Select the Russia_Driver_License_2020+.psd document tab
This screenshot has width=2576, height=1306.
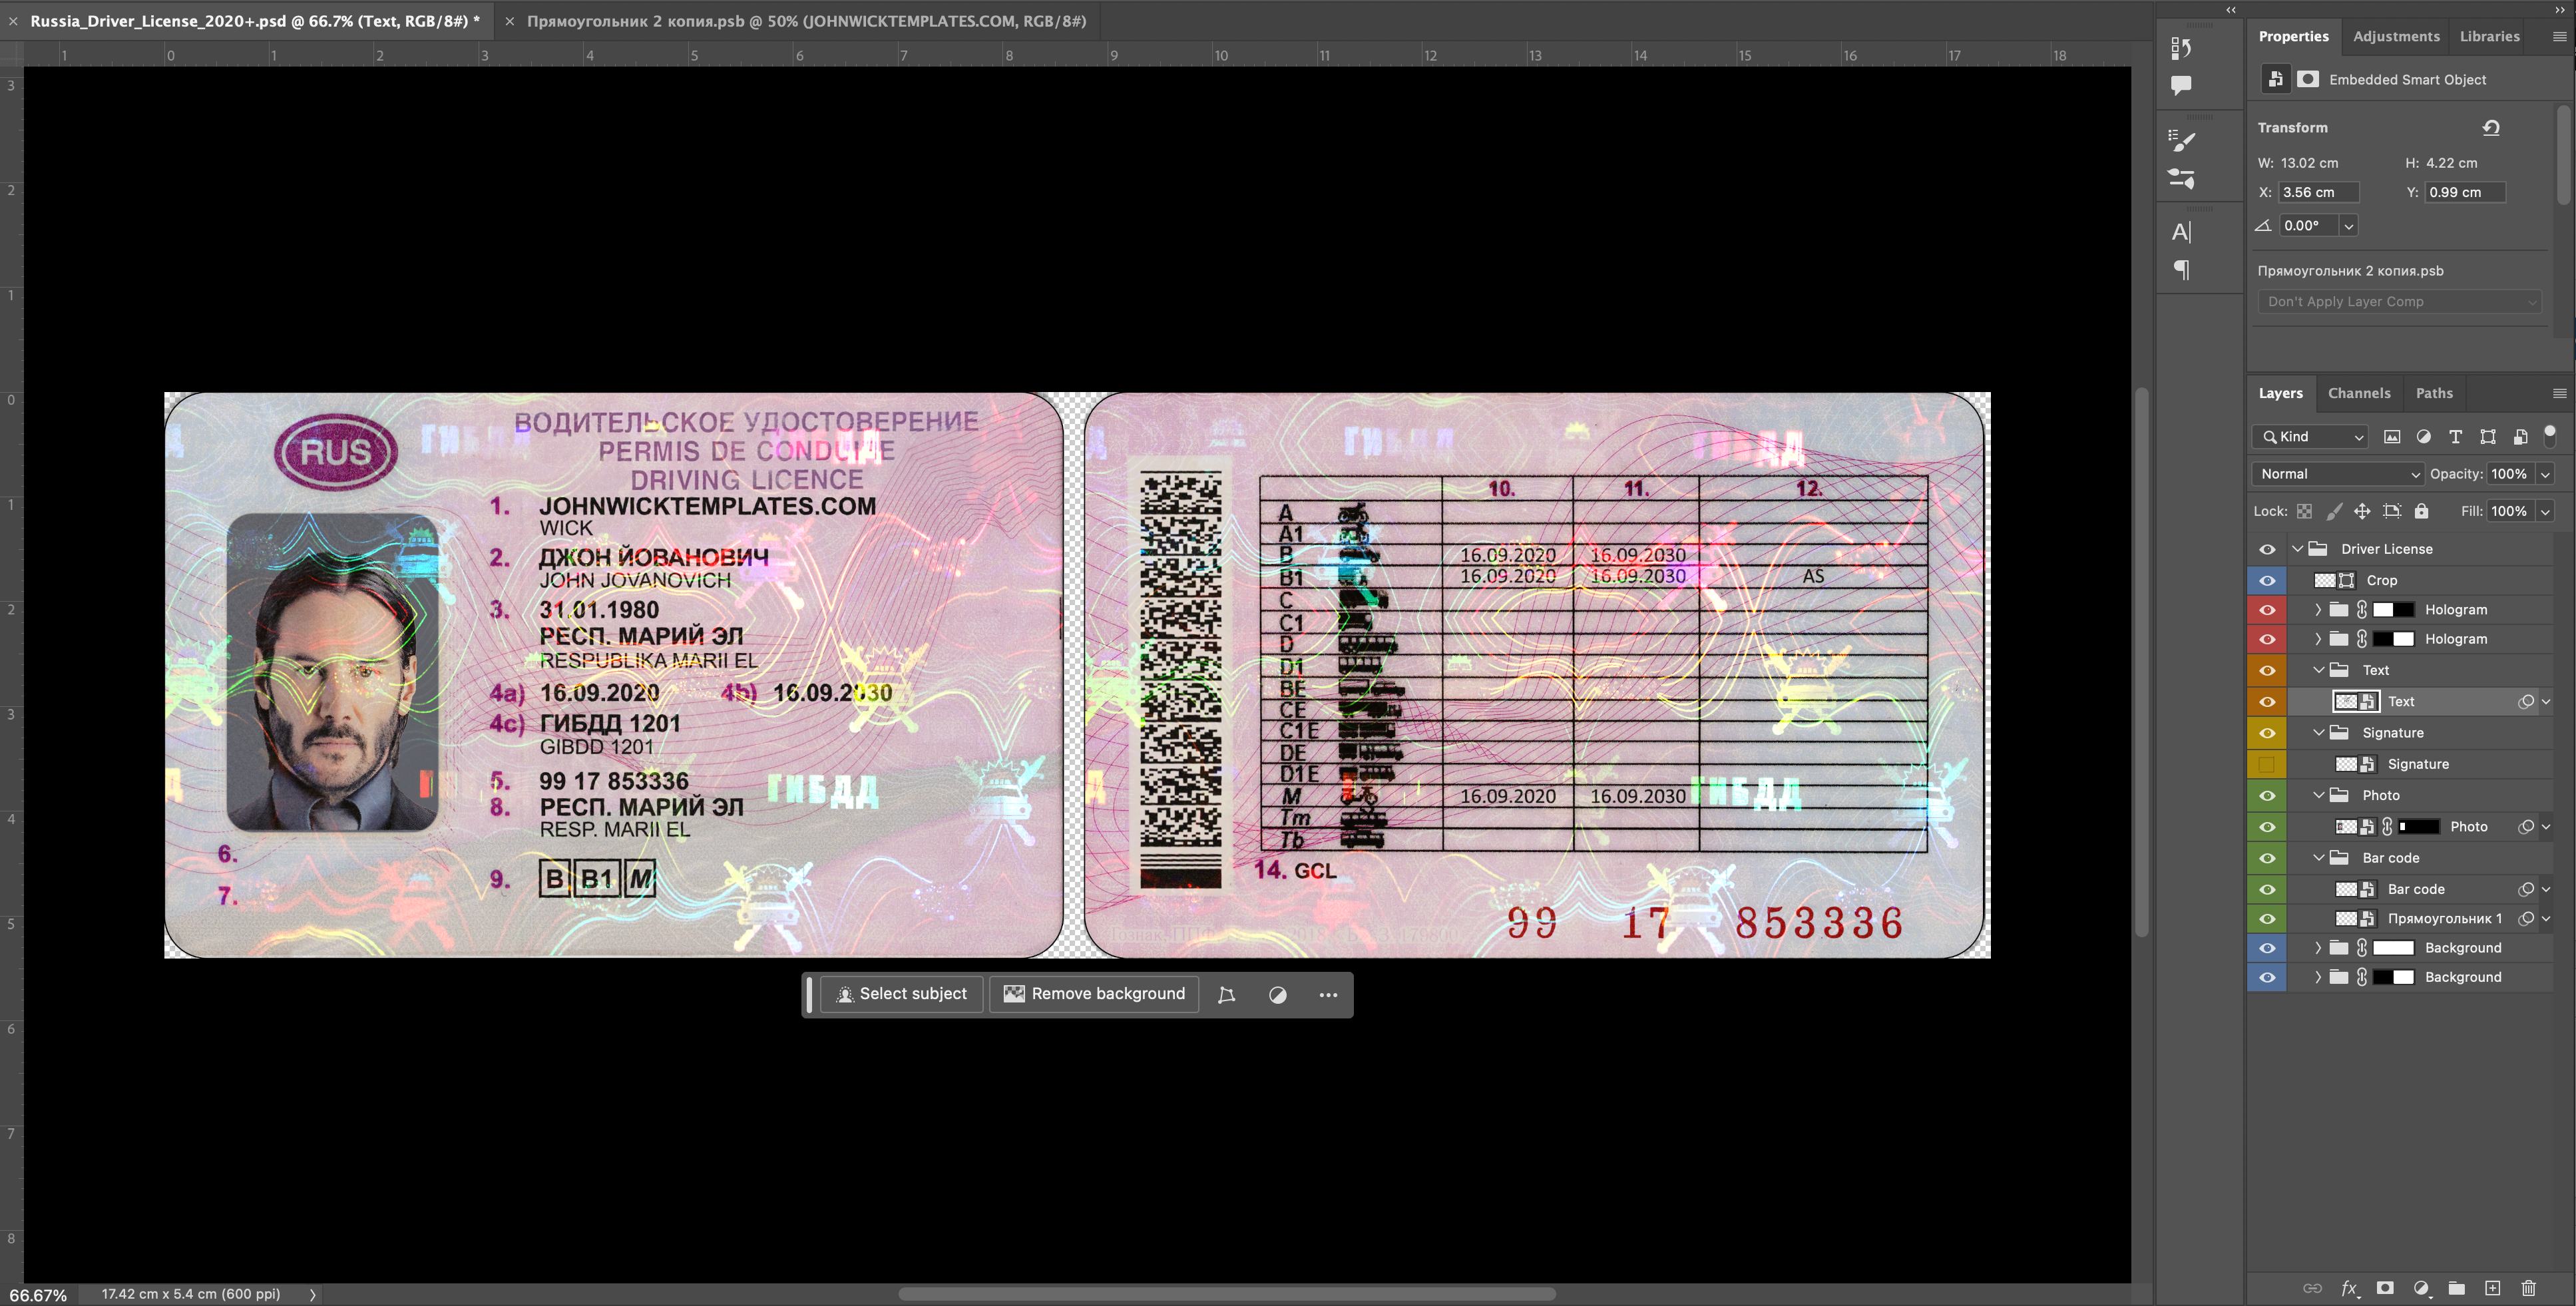coord(255,21)
